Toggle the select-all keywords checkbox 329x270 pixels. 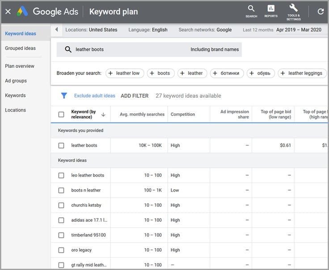tap(61, 114)
